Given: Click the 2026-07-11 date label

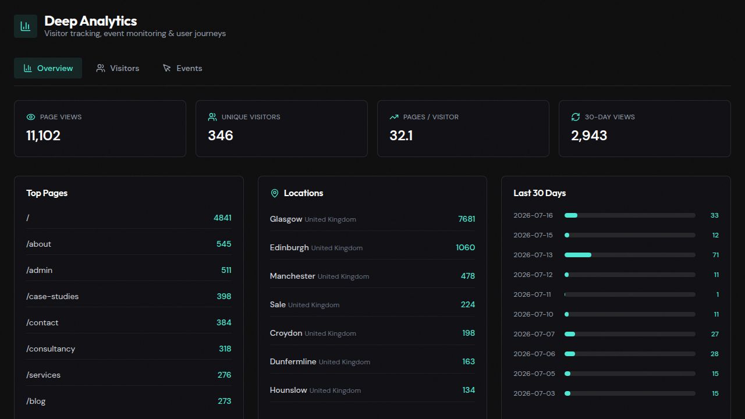Looking at the screenshot, I should (532, 294).
